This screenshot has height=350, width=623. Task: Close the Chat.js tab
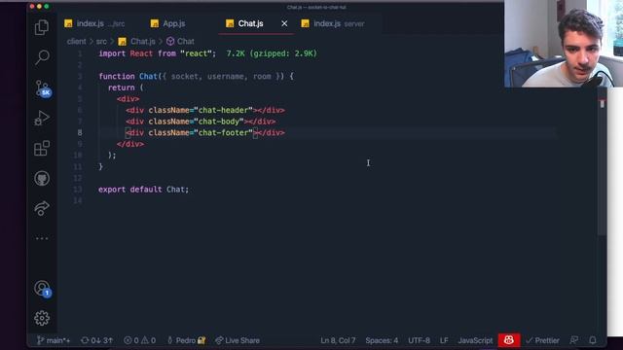(284, 23)
